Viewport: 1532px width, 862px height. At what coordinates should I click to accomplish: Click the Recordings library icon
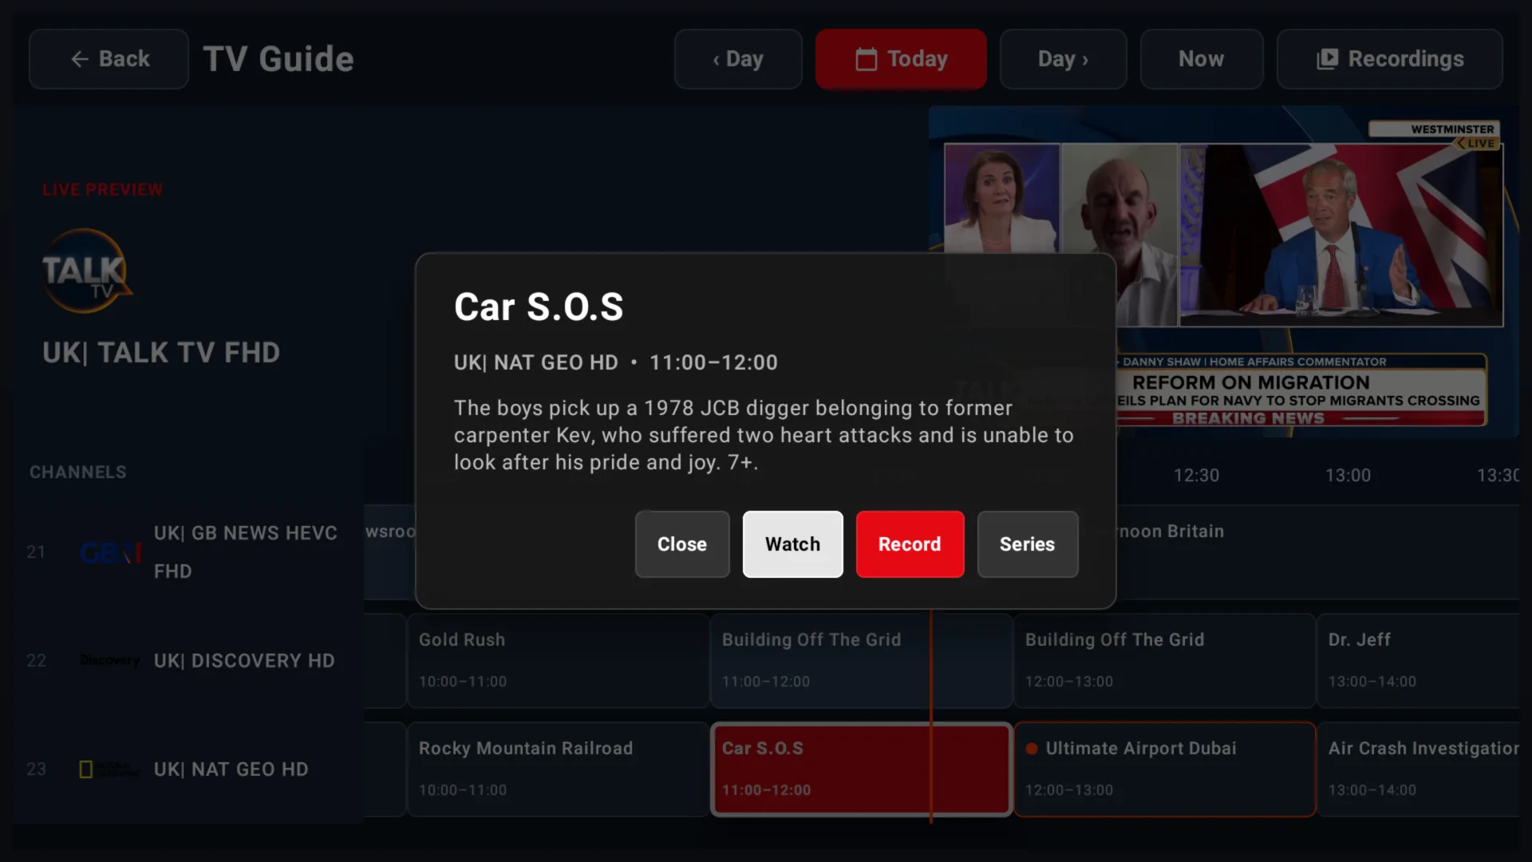point(1327,59)
